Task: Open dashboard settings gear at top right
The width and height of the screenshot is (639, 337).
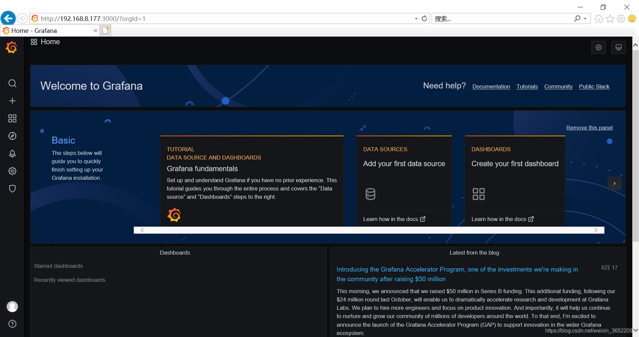Action: 598,47
